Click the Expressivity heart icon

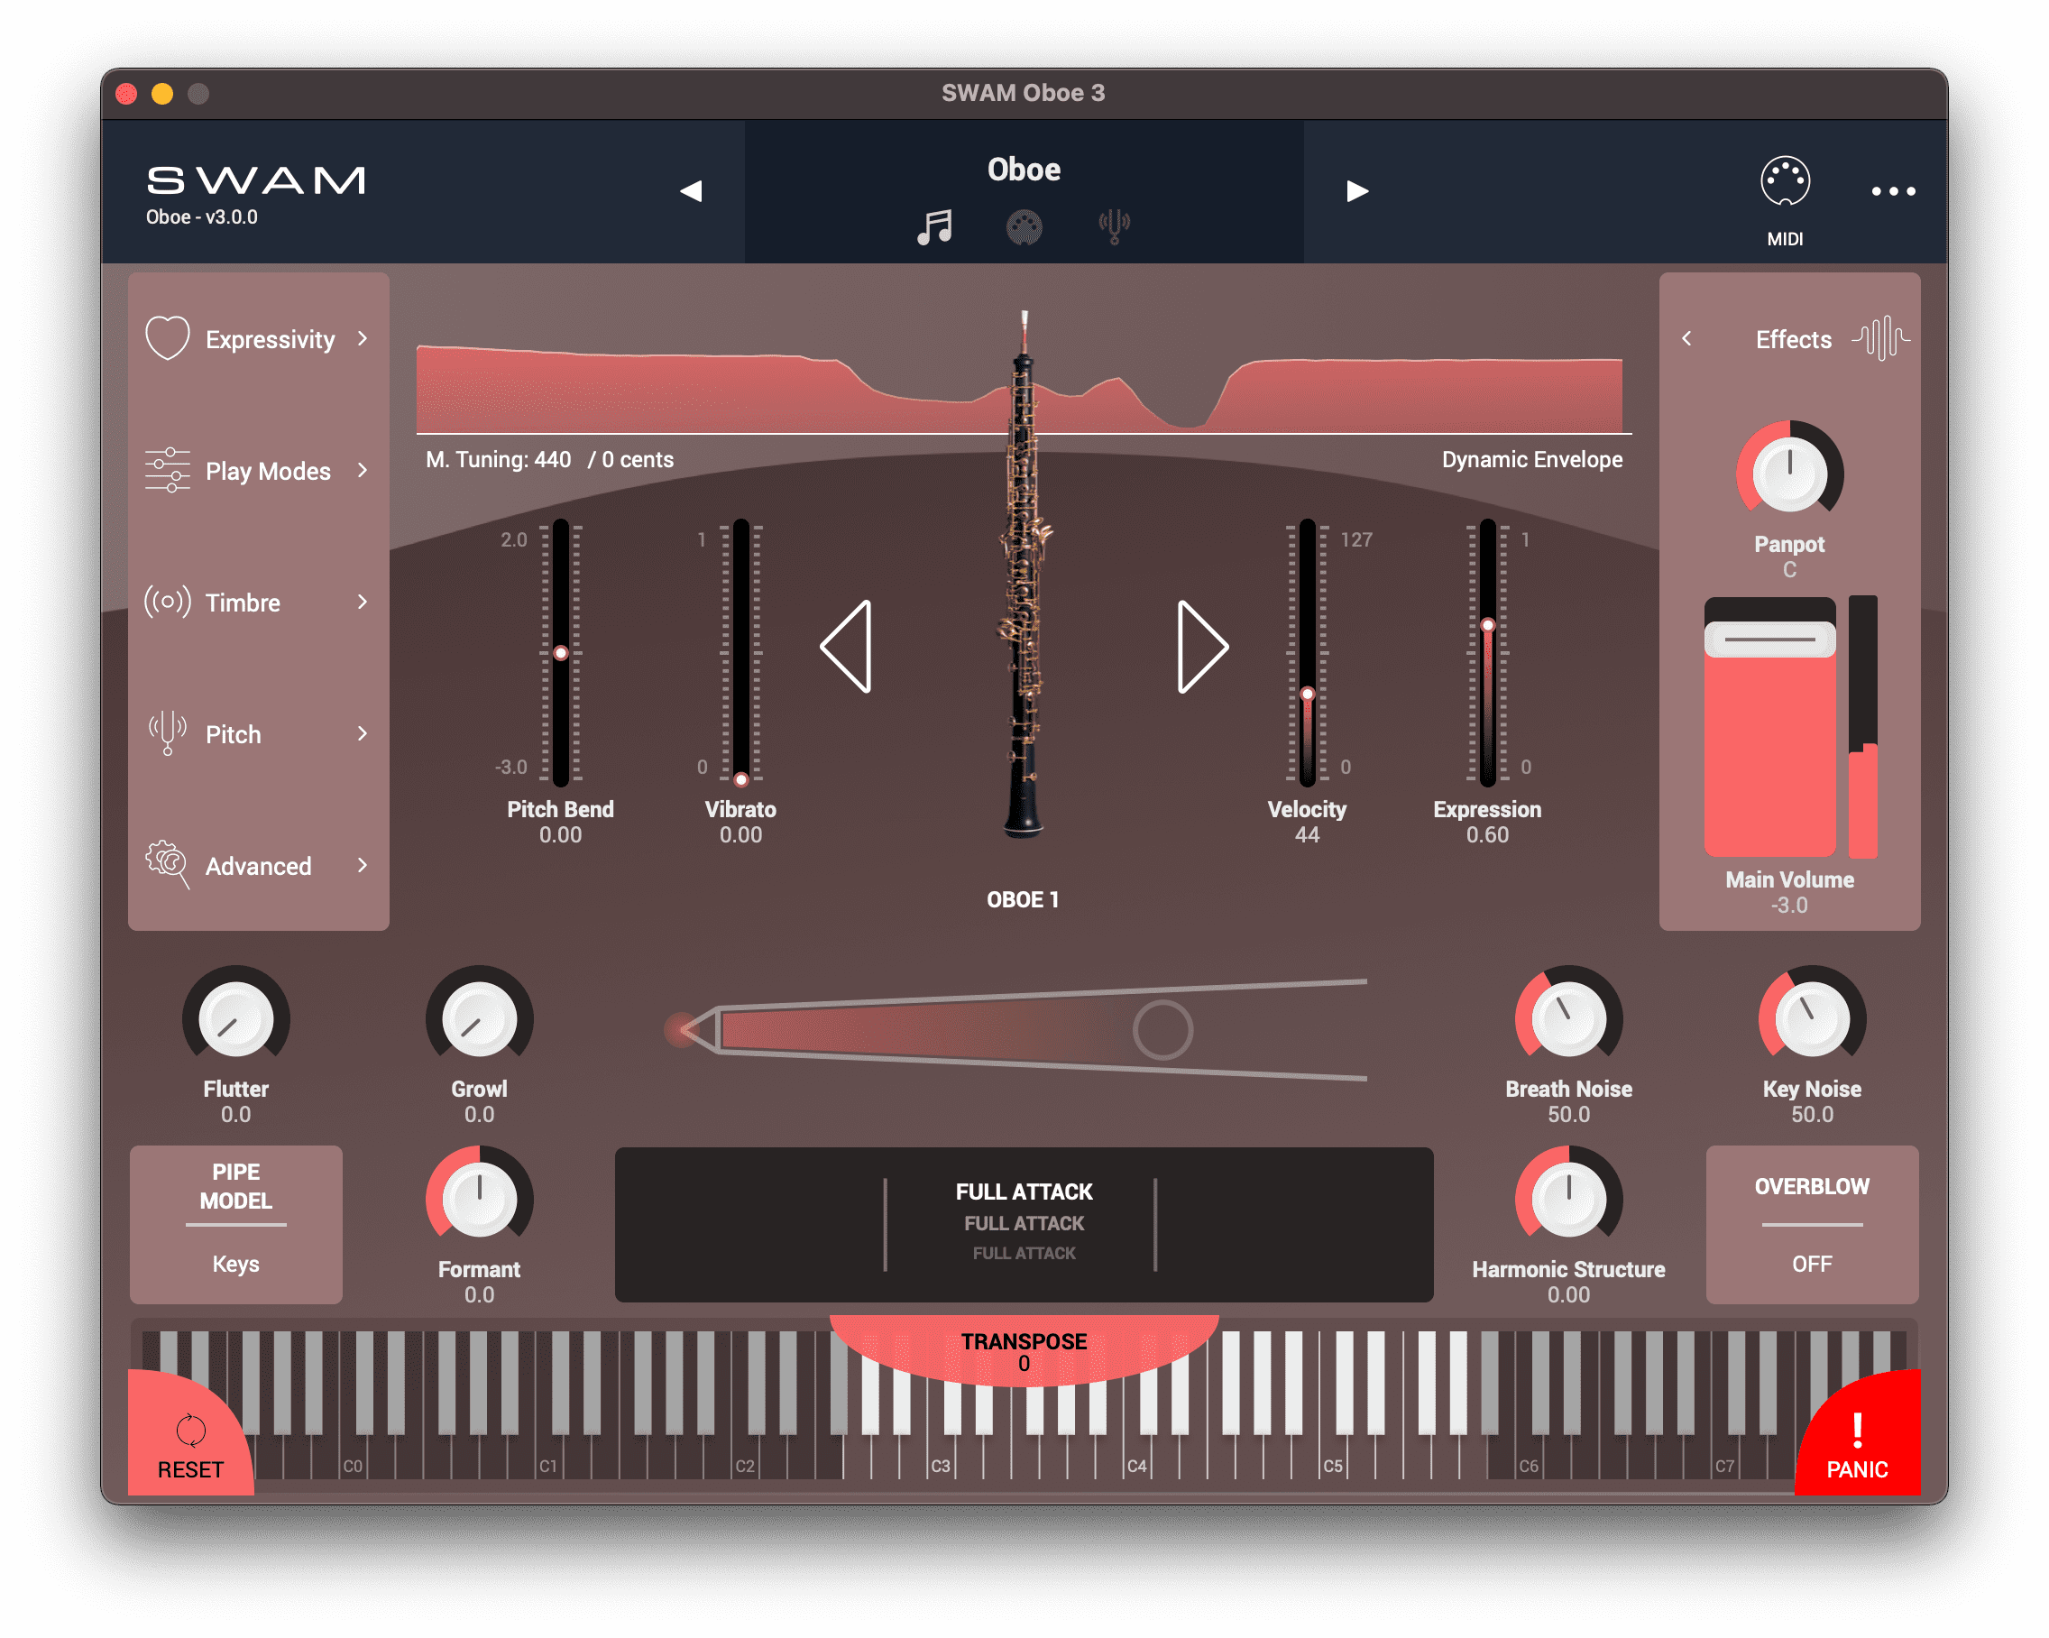click(x=167, y=338)
